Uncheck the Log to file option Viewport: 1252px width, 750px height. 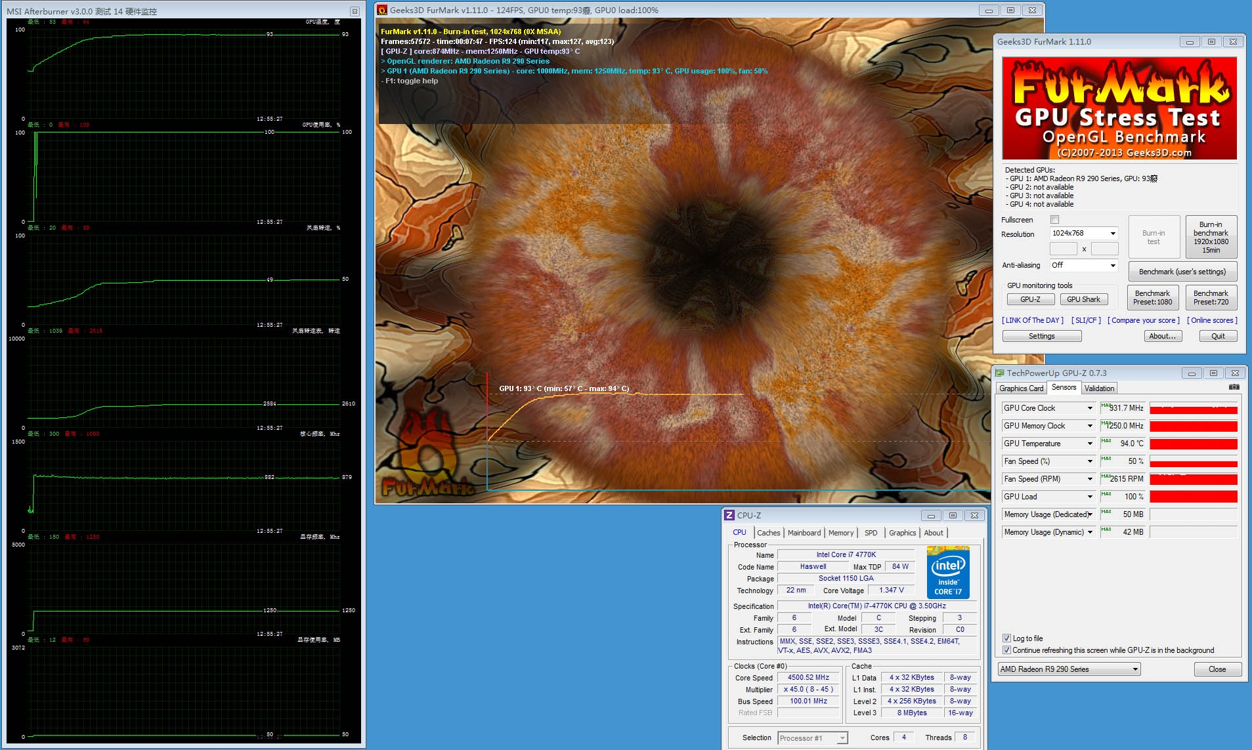click(1006, 638)
